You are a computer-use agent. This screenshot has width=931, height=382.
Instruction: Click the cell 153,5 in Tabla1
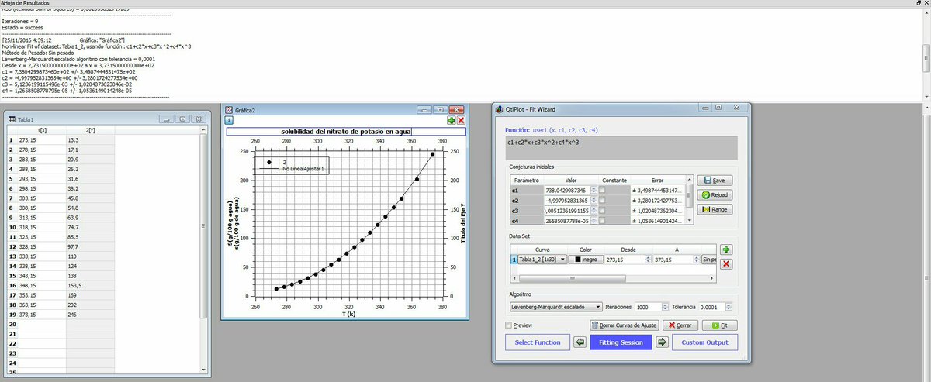(91, 286)
